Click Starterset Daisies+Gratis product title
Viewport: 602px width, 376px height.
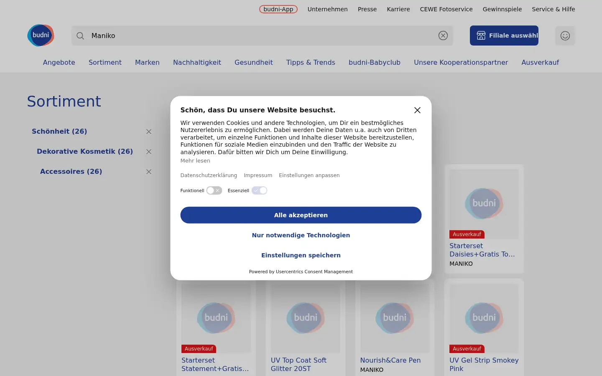tap(482, 250)
